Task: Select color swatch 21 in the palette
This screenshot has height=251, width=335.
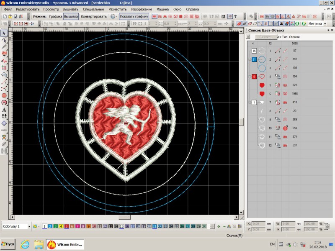Action: [155, 226]
